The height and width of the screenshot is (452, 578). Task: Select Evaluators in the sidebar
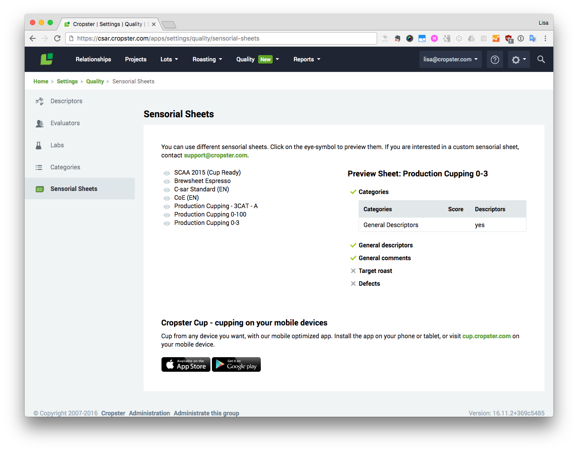tap(80, 123)
